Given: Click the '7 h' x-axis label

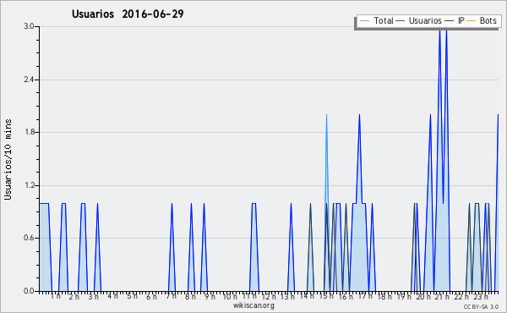Looking at the screenshot, I should click(171, 296).
